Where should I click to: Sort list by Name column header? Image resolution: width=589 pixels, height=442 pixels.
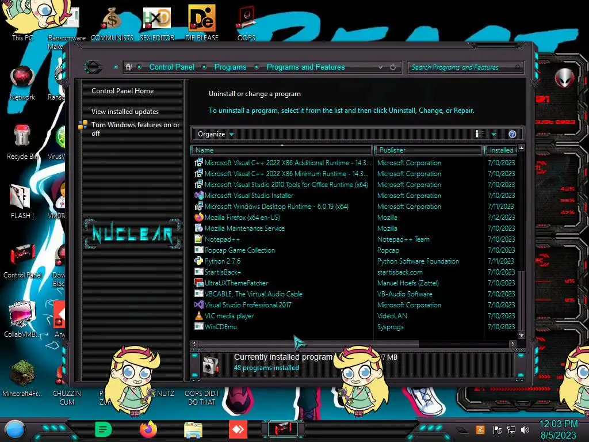pyautogui.click(x=282, y=150)
